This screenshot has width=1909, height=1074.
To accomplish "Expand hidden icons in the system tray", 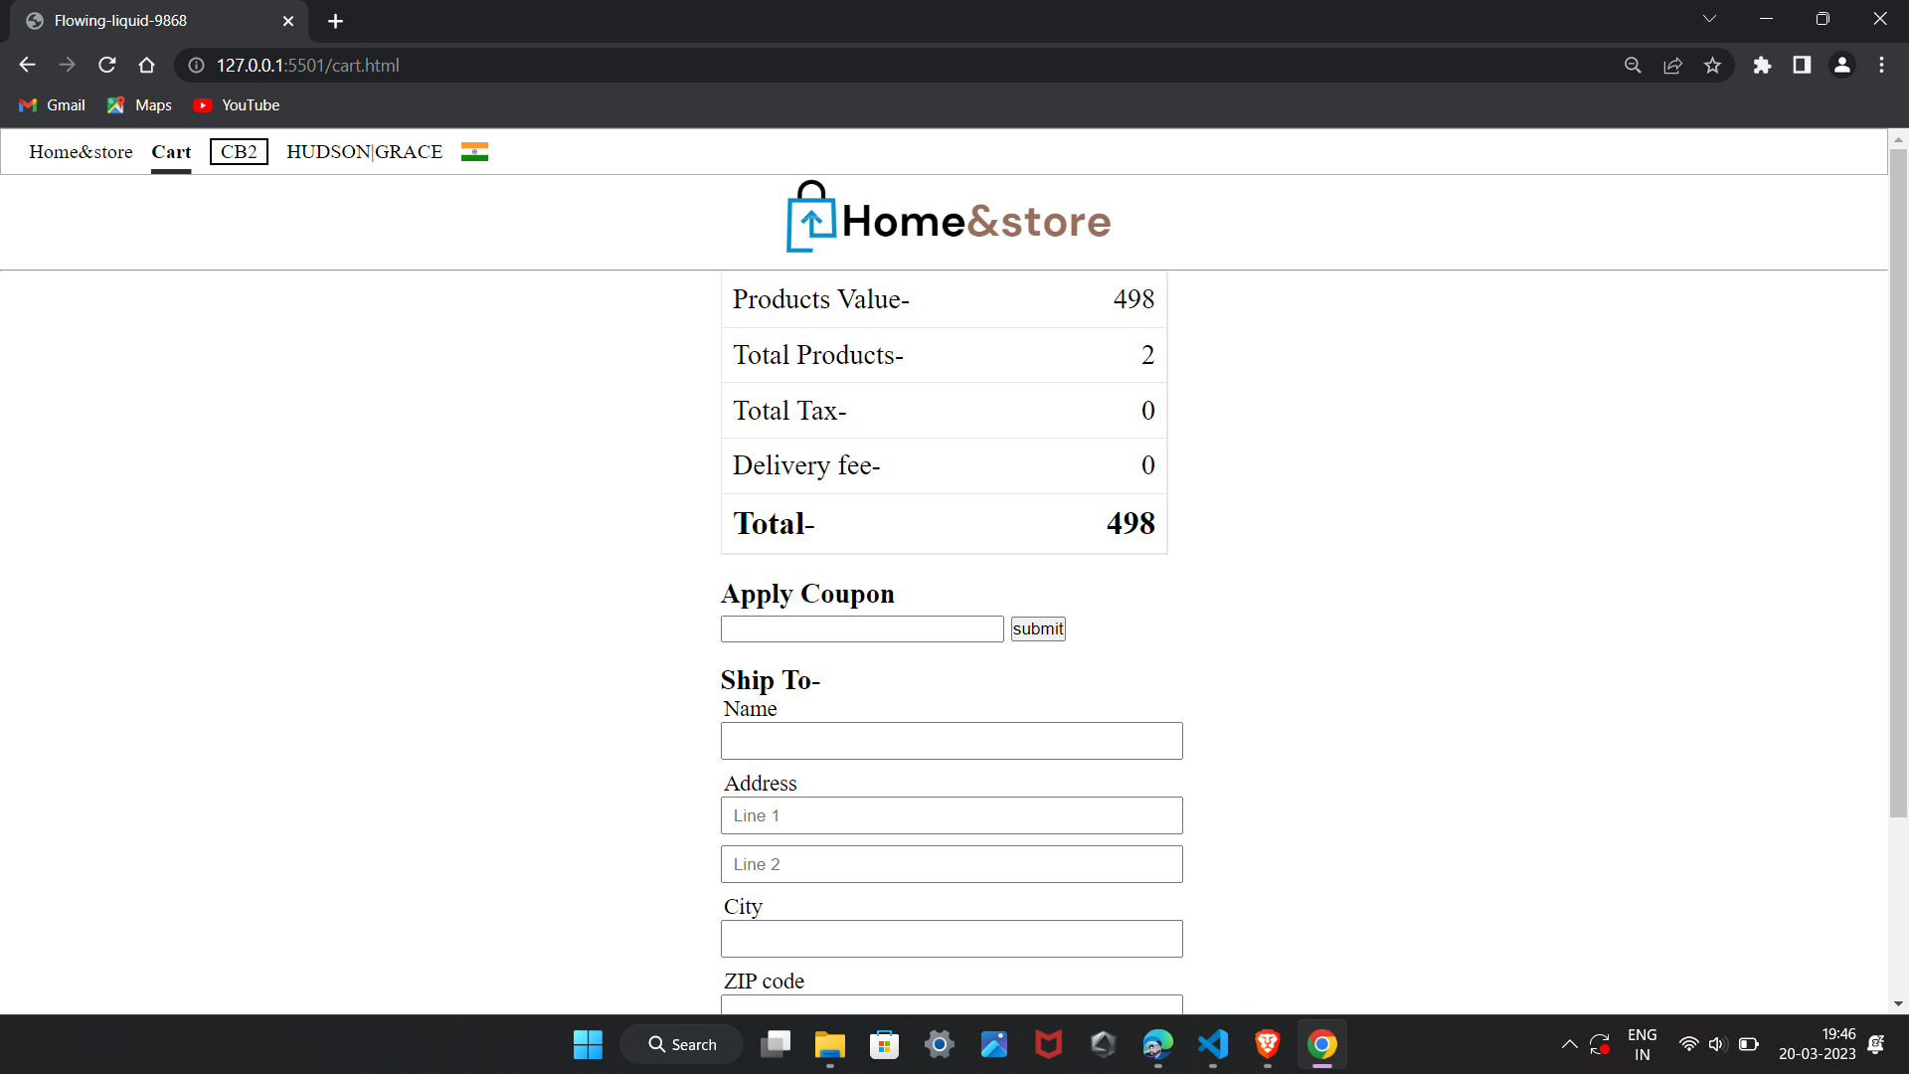I will (x=1570, y=1044).
